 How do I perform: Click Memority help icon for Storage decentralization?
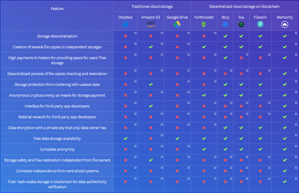(x=296, y=33)
